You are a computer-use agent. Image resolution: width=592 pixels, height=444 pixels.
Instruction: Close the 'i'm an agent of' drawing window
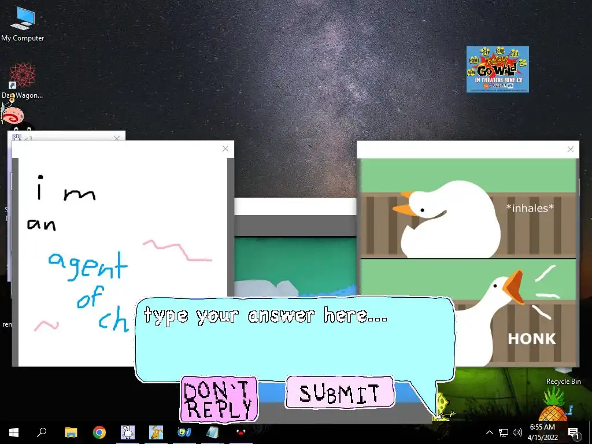point(225,149)
